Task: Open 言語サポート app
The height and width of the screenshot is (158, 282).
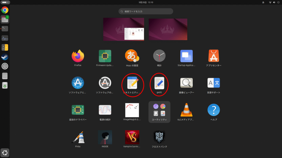Action: [214, 83]
